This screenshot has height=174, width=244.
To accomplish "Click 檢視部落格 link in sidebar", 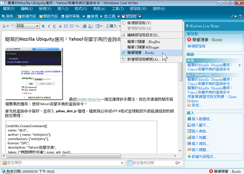I will pyautogui.click(x=196, y=46).
